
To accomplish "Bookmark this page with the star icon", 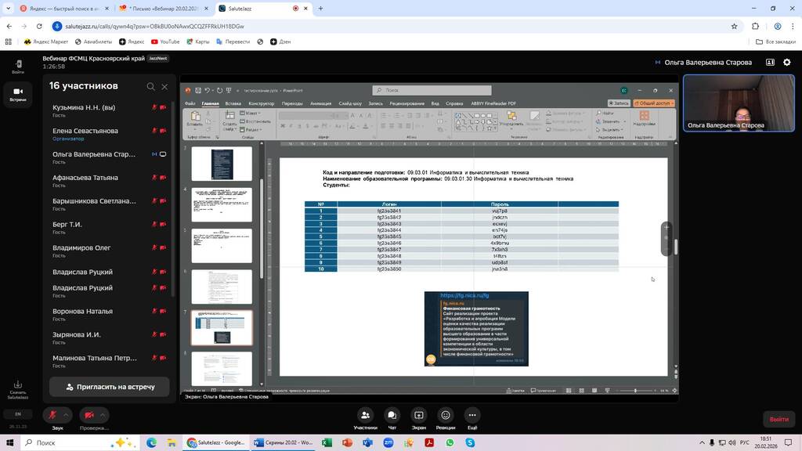I will coord(734,26).
